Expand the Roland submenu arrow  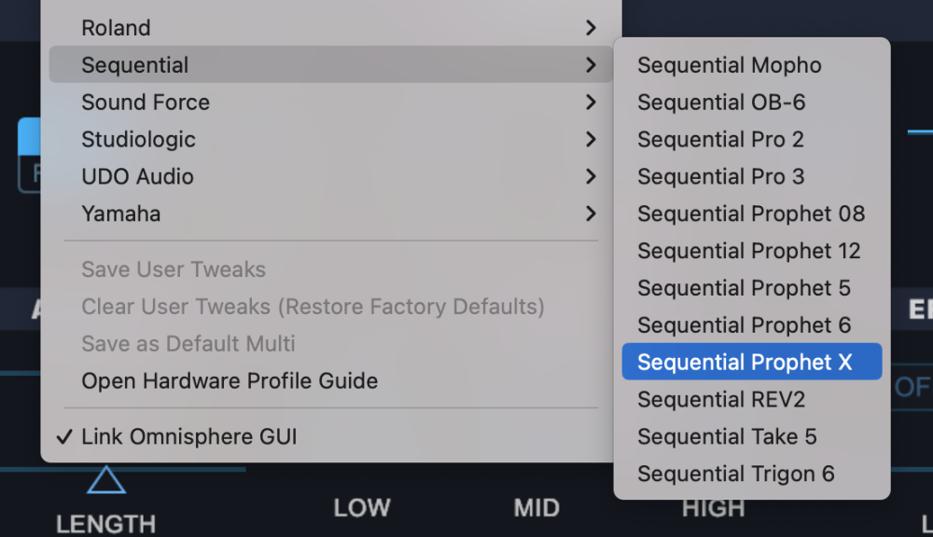click(x=590, y=28)
